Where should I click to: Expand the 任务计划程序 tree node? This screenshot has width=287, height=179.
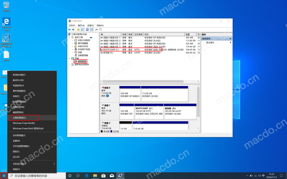click(73, 40)
